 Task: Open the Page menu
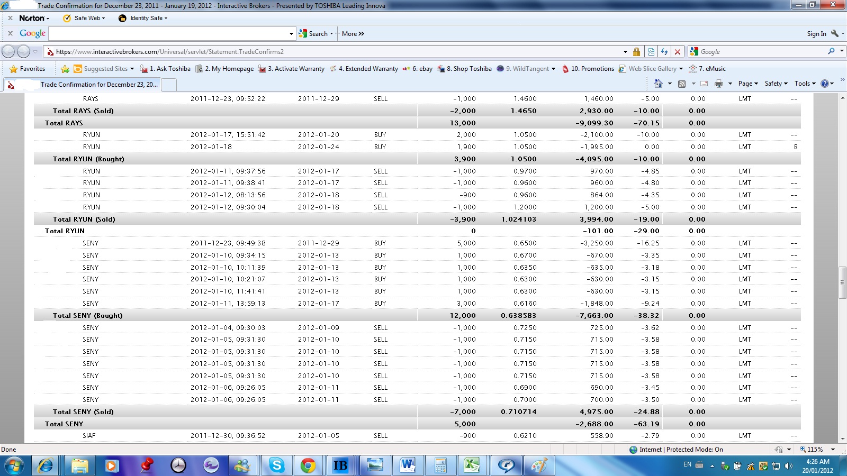click(x=747, y=84)
